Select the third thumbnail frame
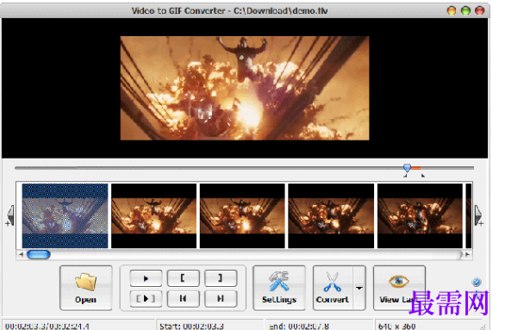Viewport: 505px width, 330px height. 242,215
